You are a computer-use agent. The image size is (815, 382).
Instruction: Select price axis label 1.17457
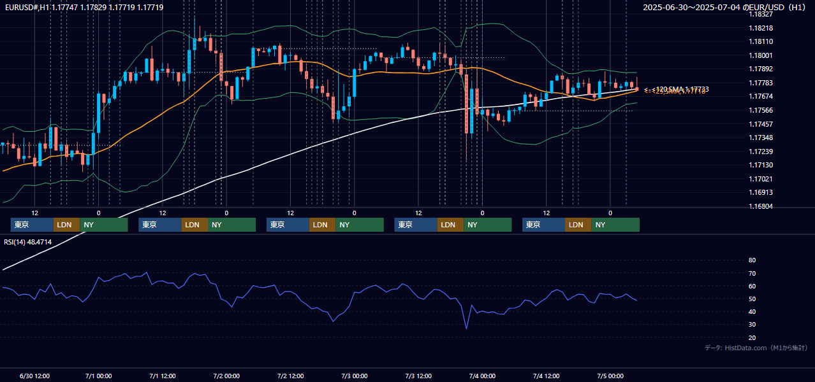pyautogui.click(x=761, y=124)
